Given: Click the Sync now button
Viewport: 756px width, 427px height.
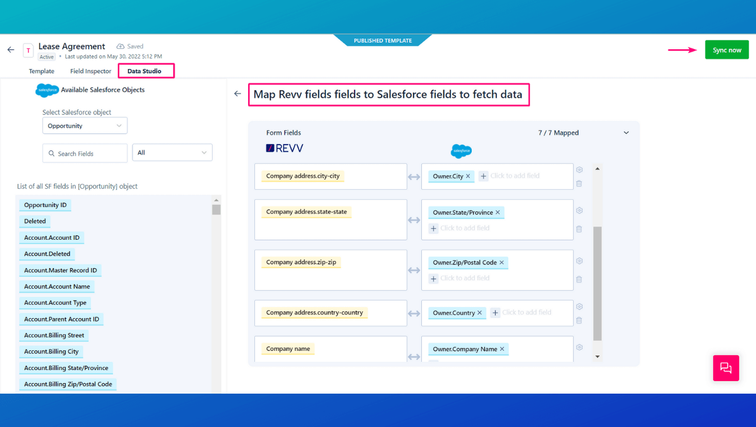Looking at the screenshot, I should click(727, 50).
